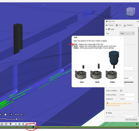Enable Stop on collision checkbox
The height and width of the screenshot is (131, 139).
pyautogui.click(x=121, y=90)
